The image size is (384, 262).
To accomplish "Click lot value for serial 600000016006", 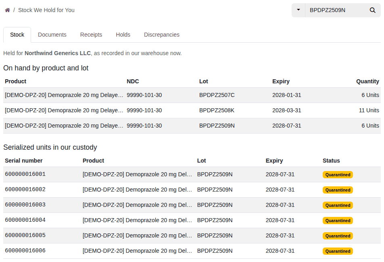I will click(x=215, y=251).
